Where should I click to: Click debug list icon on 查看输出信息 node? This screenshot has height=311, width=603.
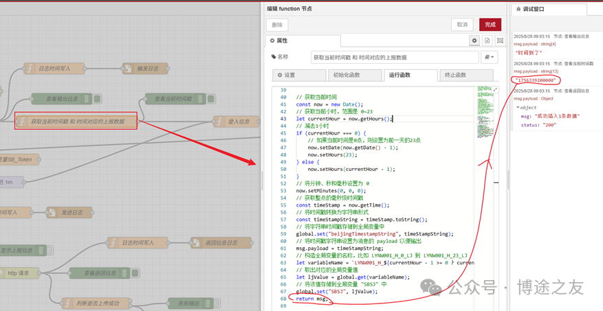pyautogui.click(x=87, y=99)
